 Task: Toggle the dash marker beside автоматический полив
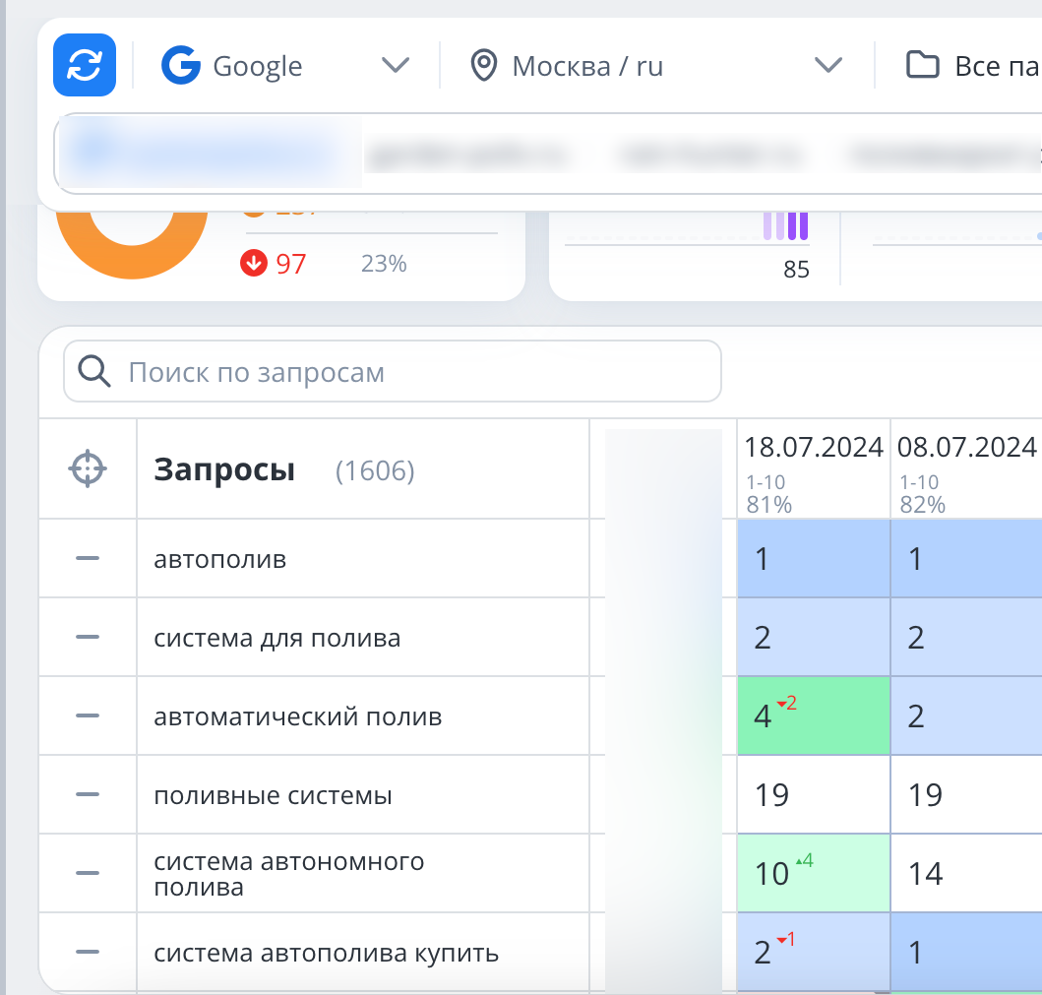[88, 716]
